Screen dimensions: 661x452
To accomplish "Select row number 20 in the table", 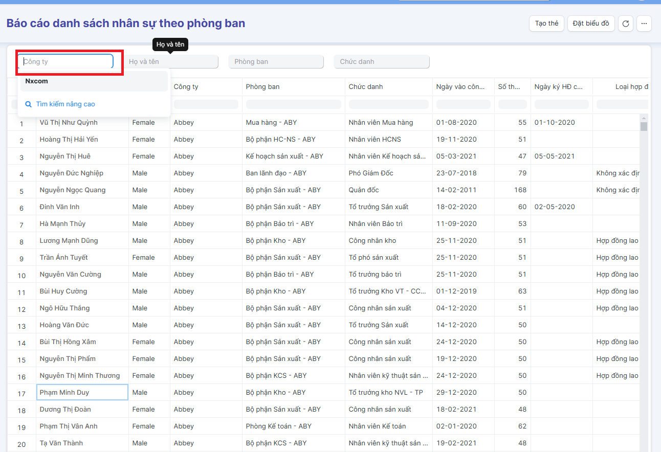I will click(x=21, y=444).
